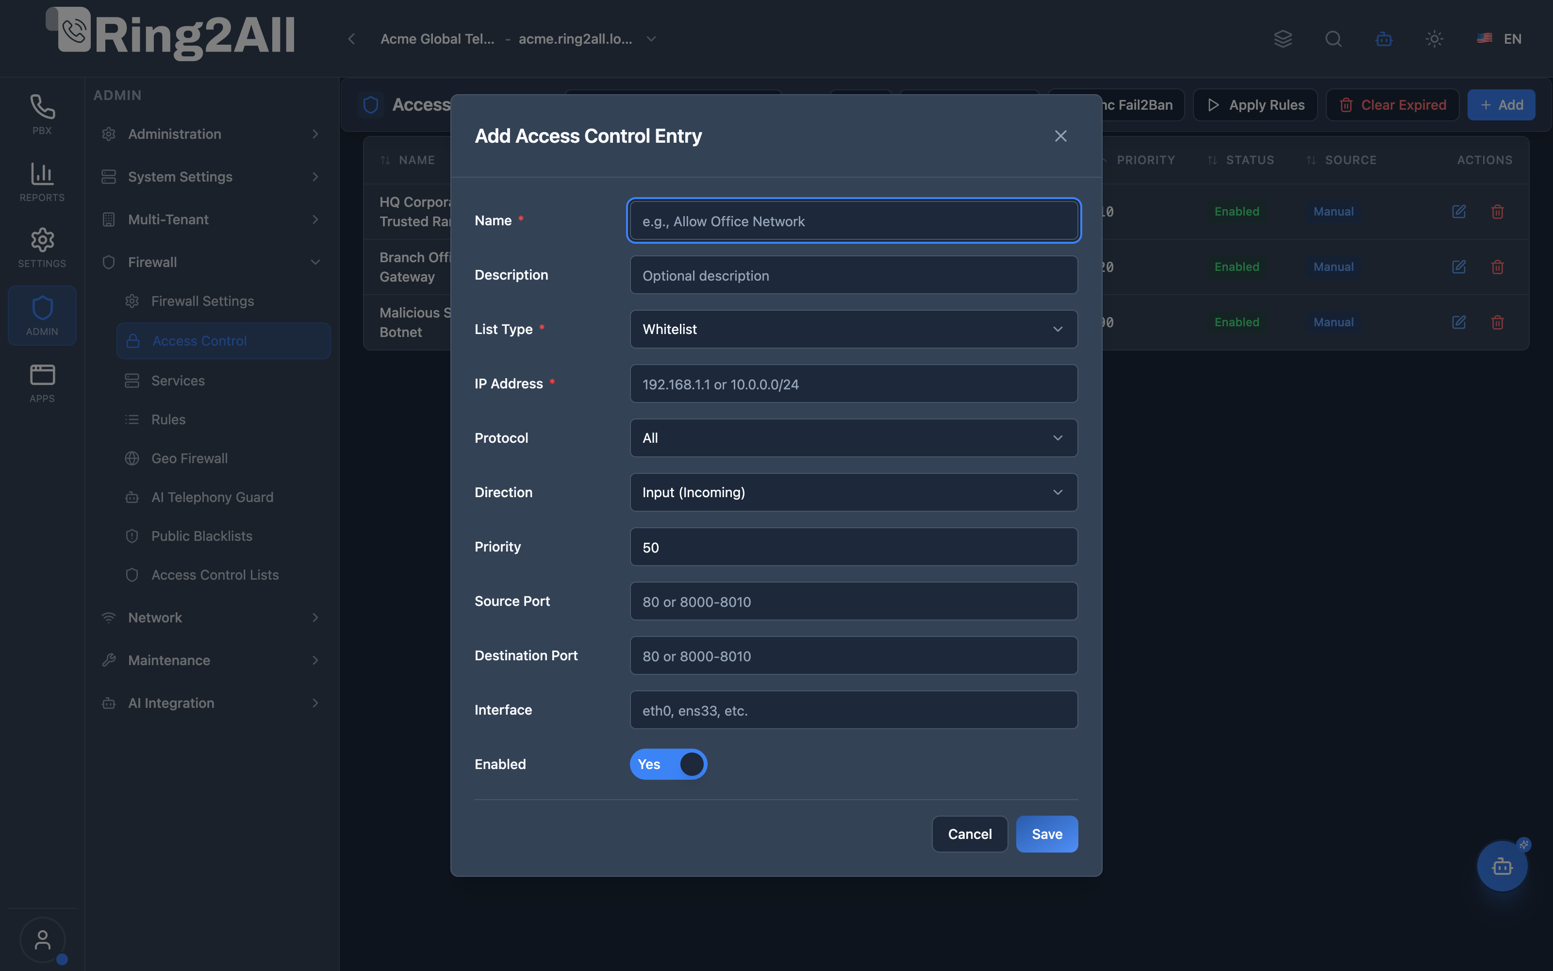Click the layers stack icon in header

pyautogui.click(x=1282, y=39)
